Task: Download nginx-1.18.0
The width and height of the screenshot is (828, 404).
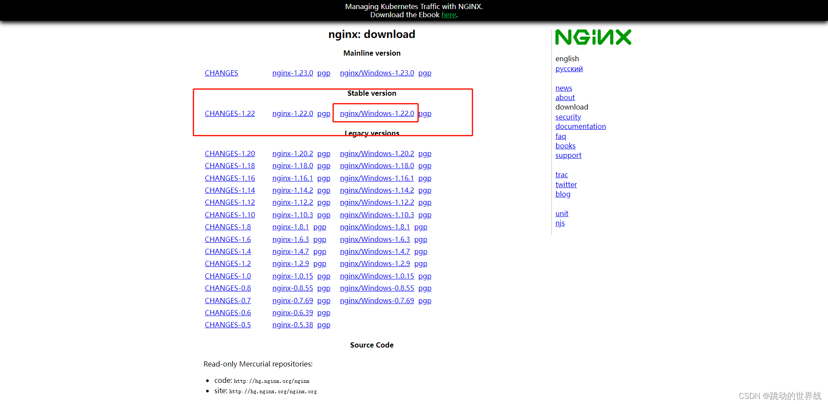Action: (x=292, y=166)
